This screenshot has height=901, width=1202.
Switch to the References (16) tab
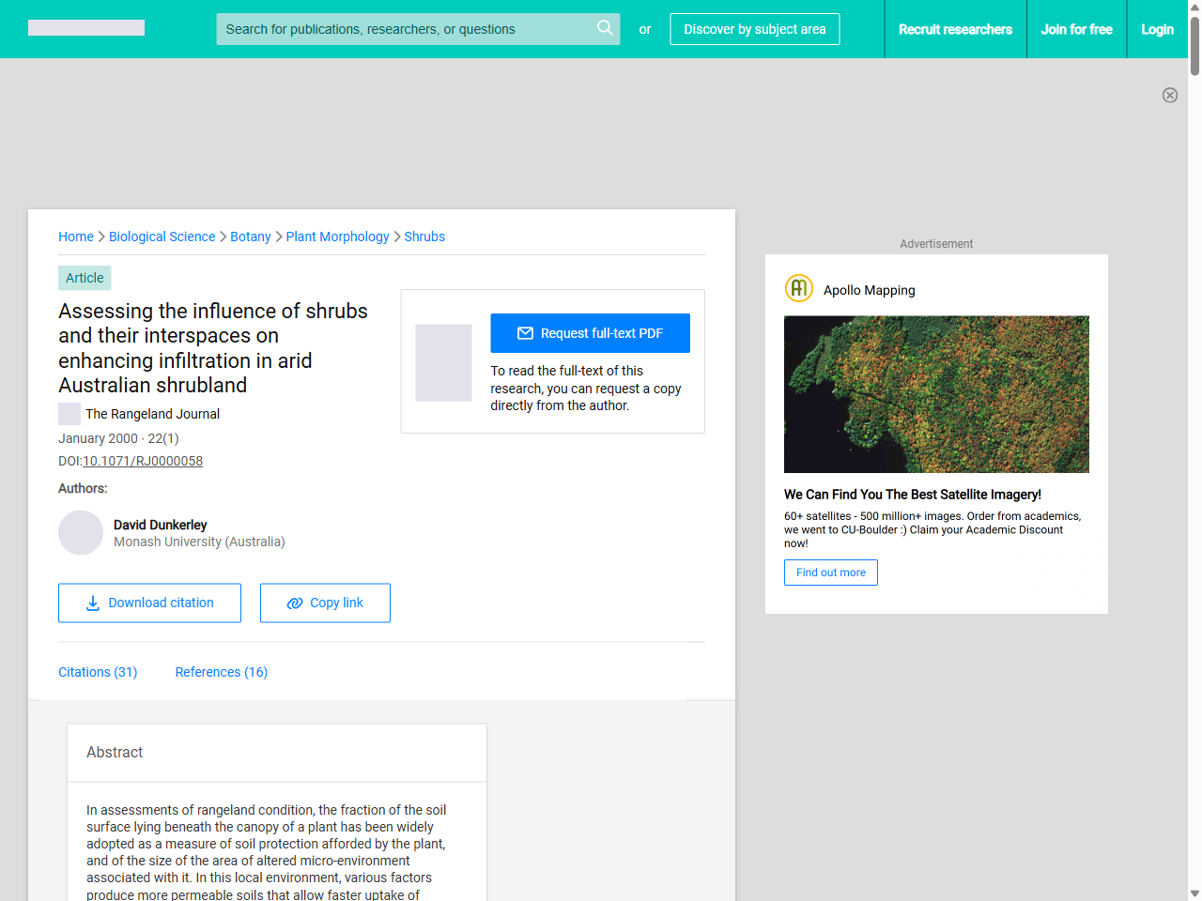tap(221, 672)
